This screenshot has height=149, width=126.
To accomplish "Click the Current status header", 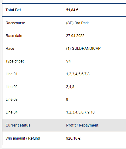I will [x=18, y=125].
